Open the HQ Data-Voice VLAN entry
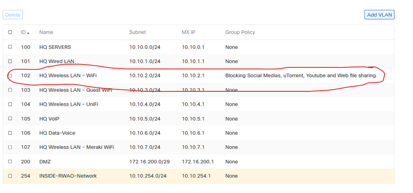Viewport: 413px width, 193px height. click(x=57, y=133)
